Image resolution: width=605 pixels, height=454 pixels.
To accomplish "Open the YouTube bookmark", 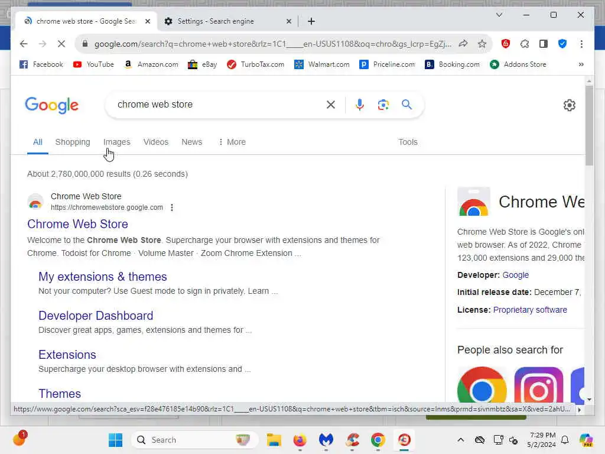I will (x=93, y=64).
